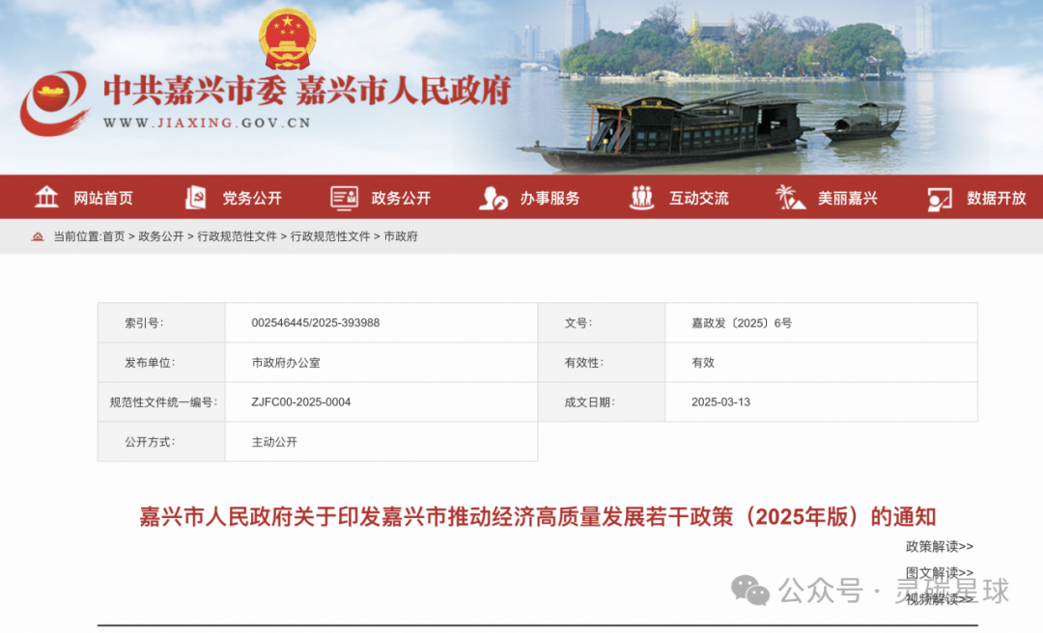Viewport: 1043px width, 633px height.
Task: Open the 图文解读>> link
Action: click(x=940, y=572)
